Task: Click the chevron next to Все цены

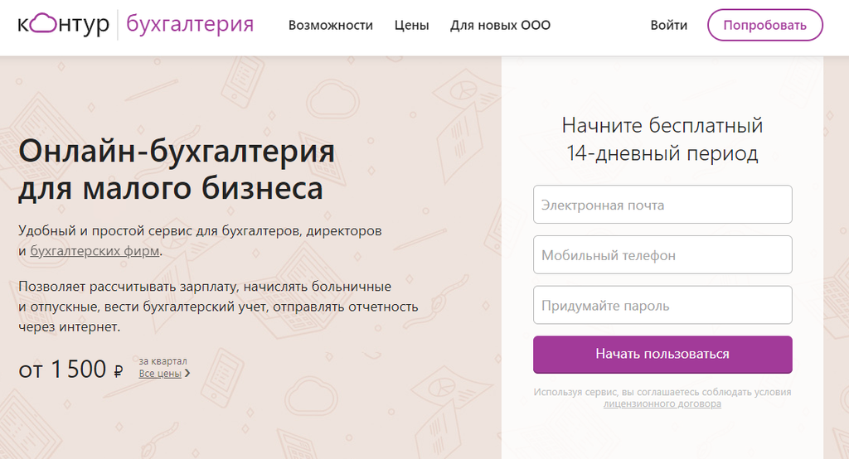Action: point(187,374)
